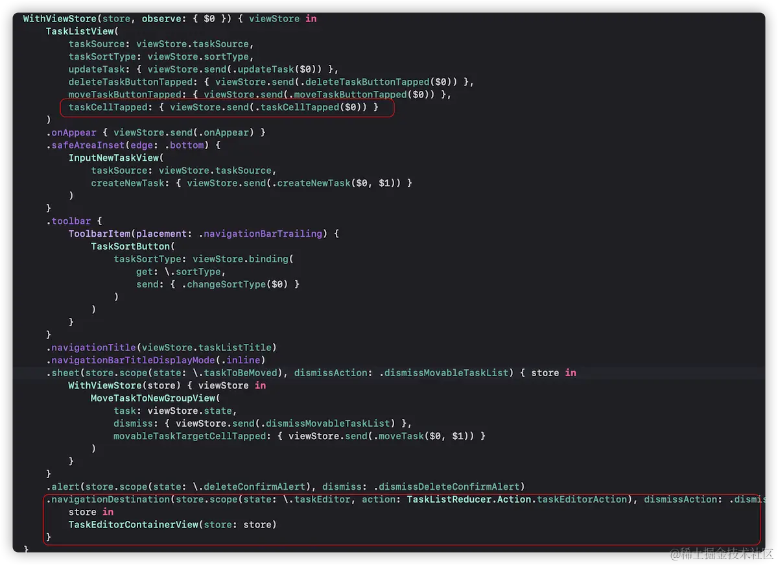
Task: Click the '.onAppear { viewStore.send(.onAppear) }' line
Action: (x=156, y=132)
